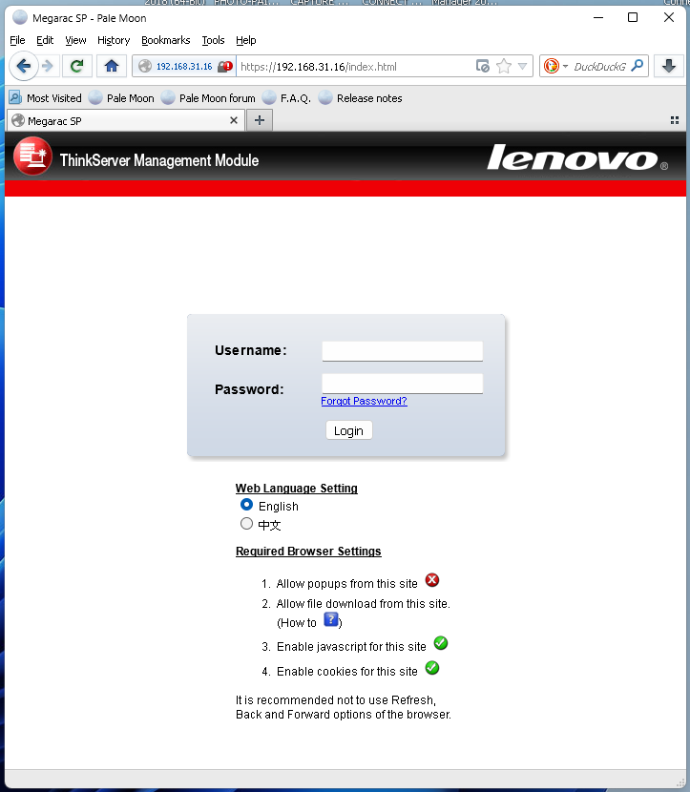Image resolution: width=690 pixels, height=792 pixels.
Task: Click the green check beside javascript setting
Action: (441, 643)
